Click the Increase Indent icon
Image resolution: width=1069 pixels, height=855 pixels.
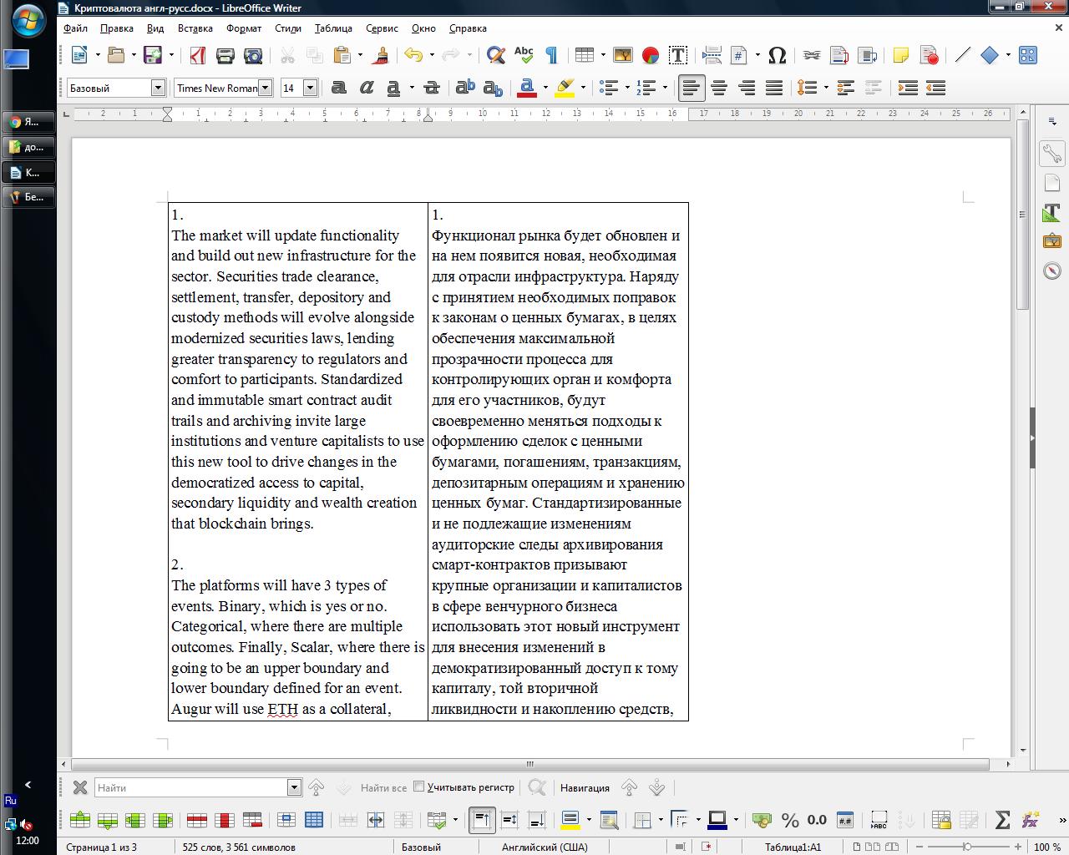[x=908, y=88]
